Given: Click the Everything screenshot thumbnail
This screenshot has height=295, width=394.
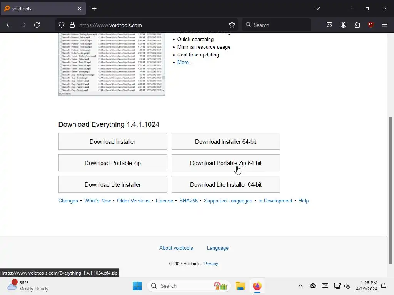Looking at the screenshot, I should click(x=112, y=64).
